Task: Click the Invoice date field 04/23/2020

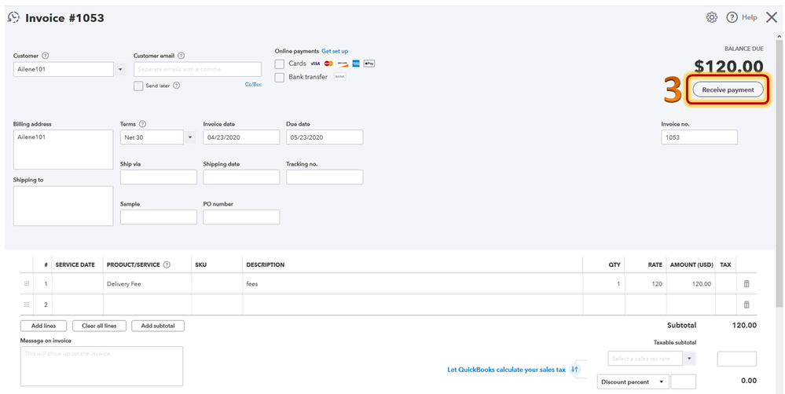Action: [241, 137]
